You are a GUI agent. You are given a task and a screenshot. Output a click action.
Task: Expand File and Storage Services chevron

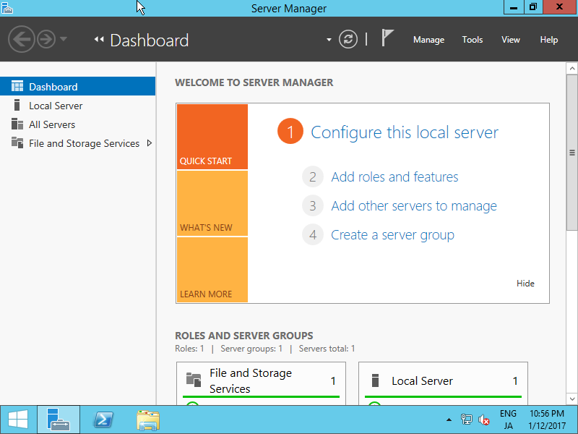tap(150, 143)
